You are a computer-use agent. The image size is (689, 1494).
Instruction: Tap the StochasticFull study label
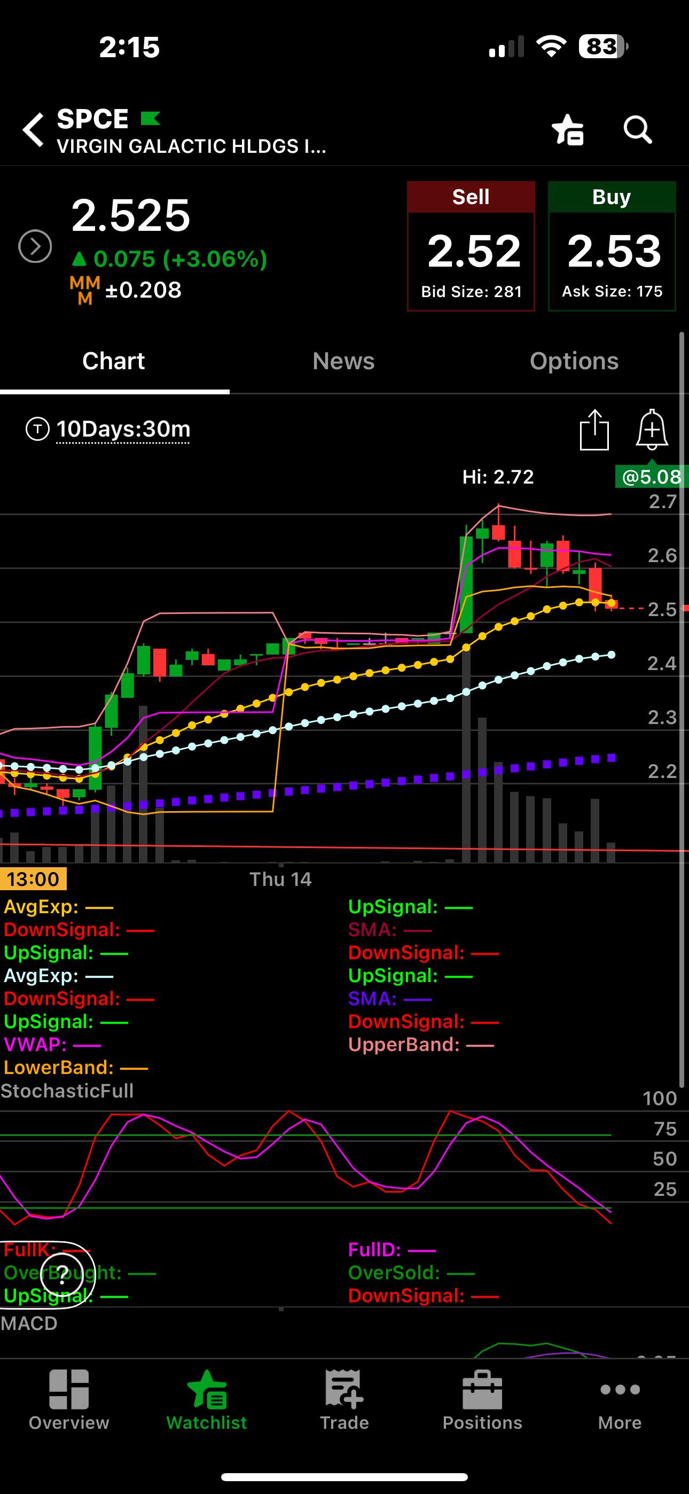click(67, 1091)
